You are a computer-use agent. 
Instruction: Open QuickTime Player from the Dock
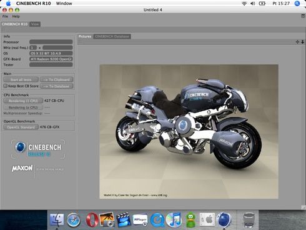click(x=157, y=220)
